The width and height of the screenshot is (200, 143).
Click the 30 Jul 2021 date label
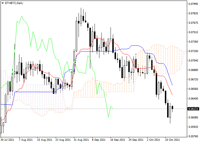coord(7,140)
